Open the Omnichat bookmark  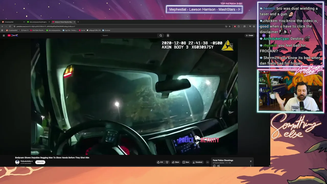point(106,30)
